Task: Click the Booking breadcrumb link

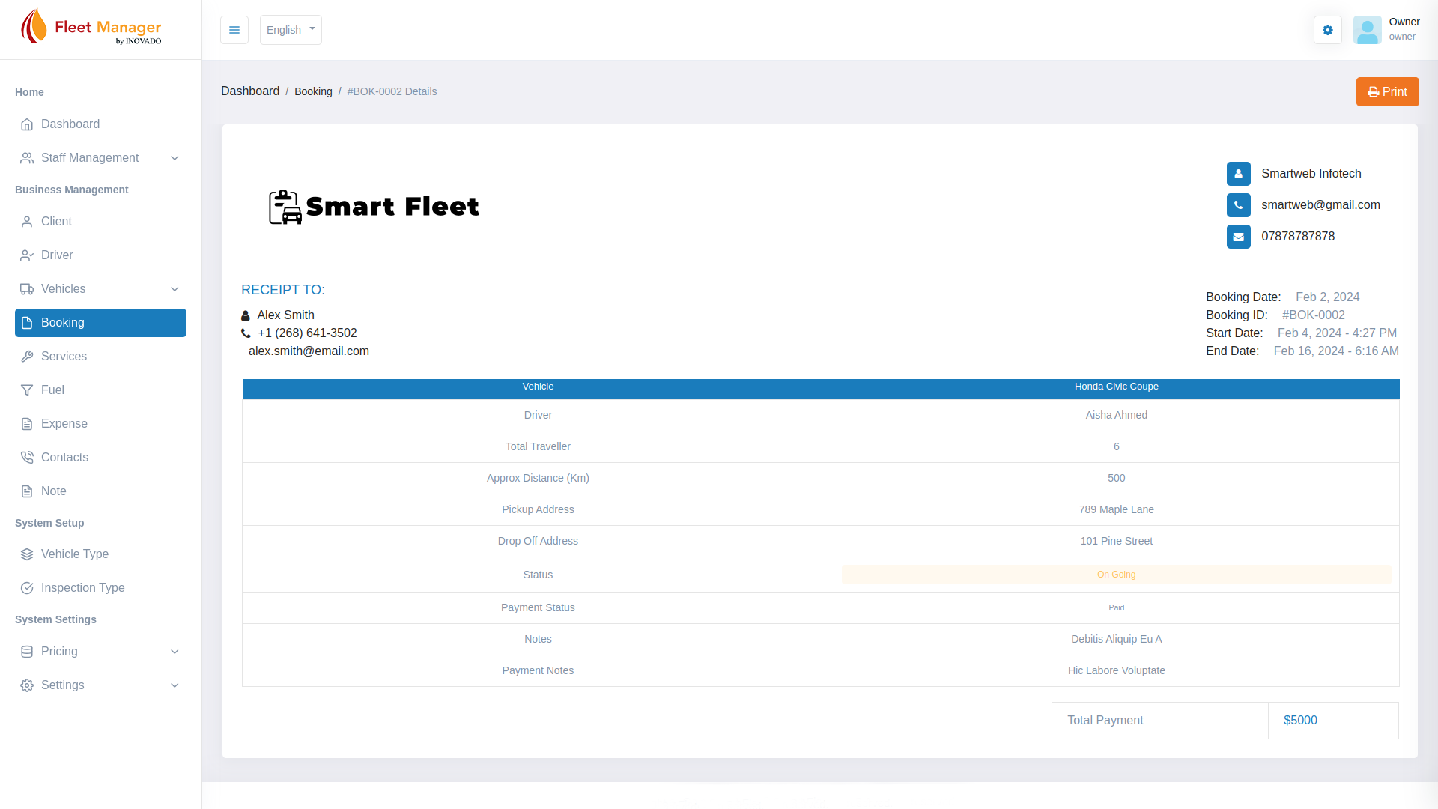Action: pyautogui.click(x=313, y=91)
